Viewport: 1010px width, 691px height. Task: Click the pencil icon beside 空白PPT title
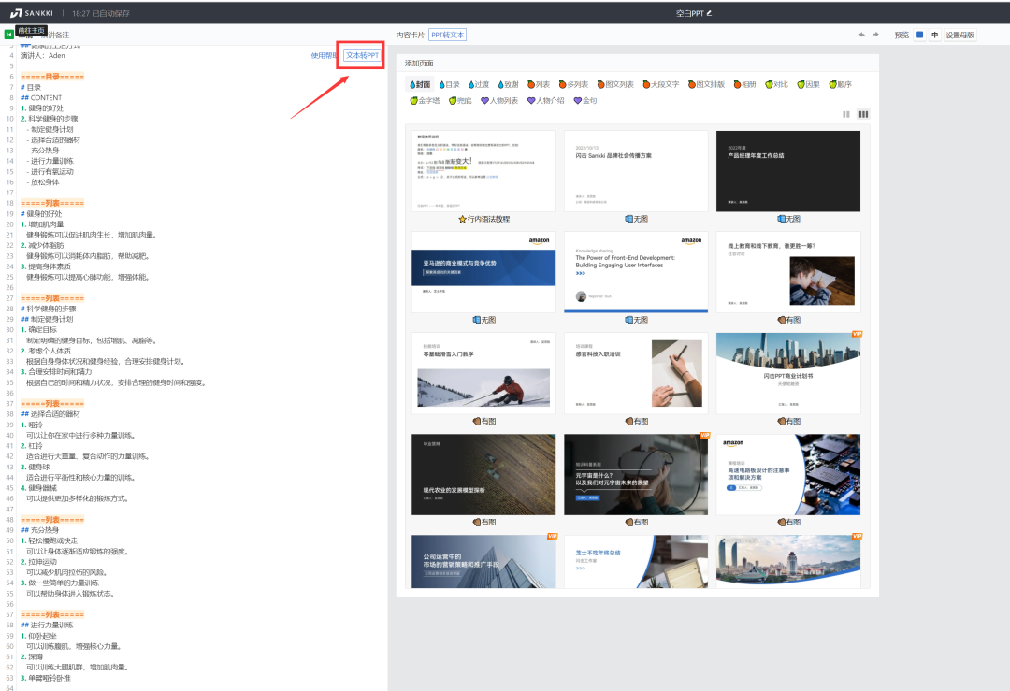[709, 13]
